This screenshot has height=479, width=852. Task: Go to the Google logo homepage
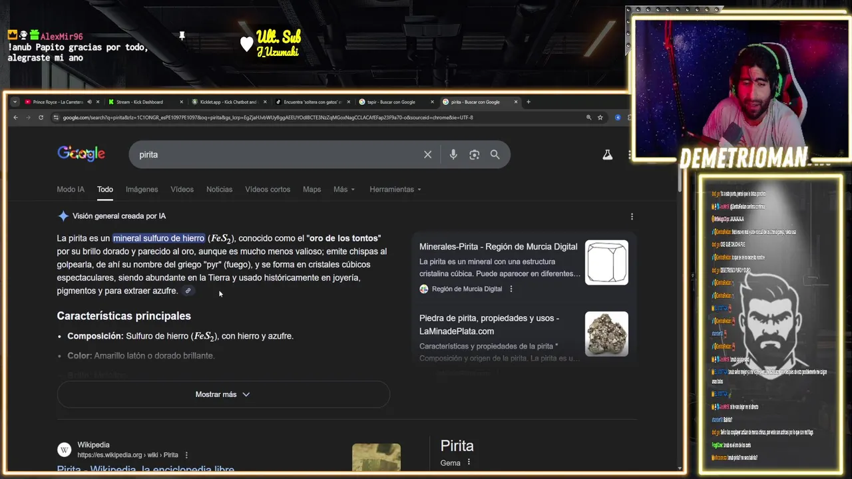point(81,154)
